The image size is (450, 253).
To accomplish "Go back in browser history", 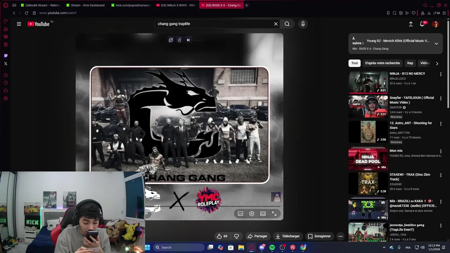I will tap(14, 13).
